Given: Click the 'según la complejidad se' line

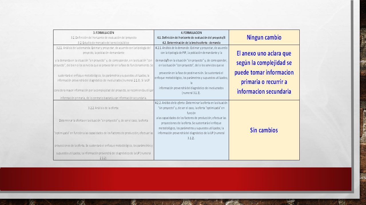Looking at the screenshot, I should point(264,63).
